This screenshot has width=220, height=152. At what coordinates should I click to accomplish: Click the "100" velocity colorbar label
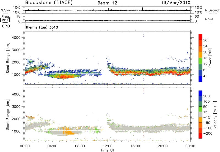(x=207, y=102)
